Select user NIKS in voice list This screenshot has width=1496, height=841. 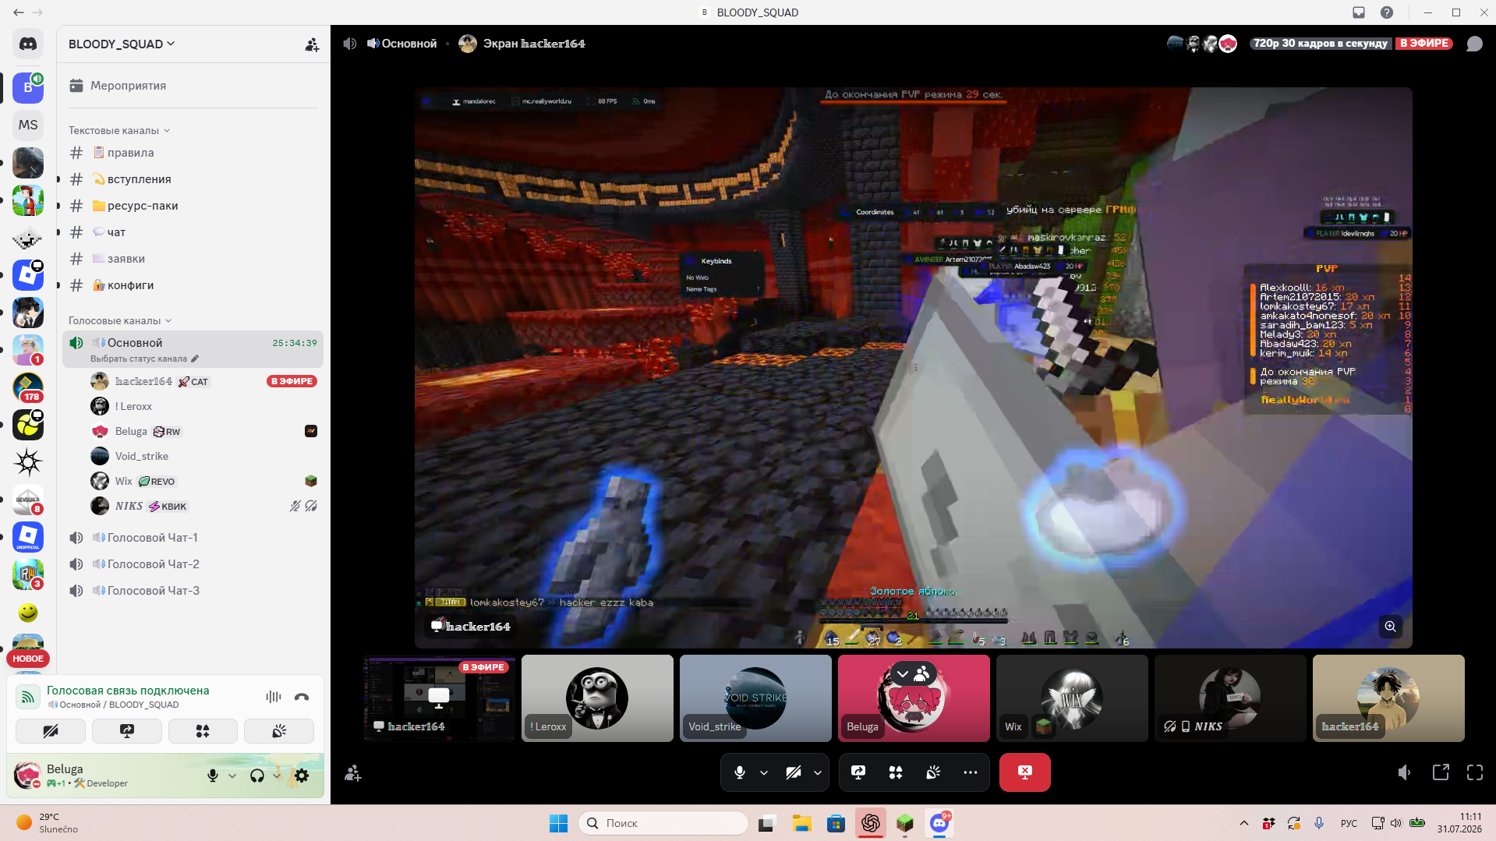coord(203,506)
